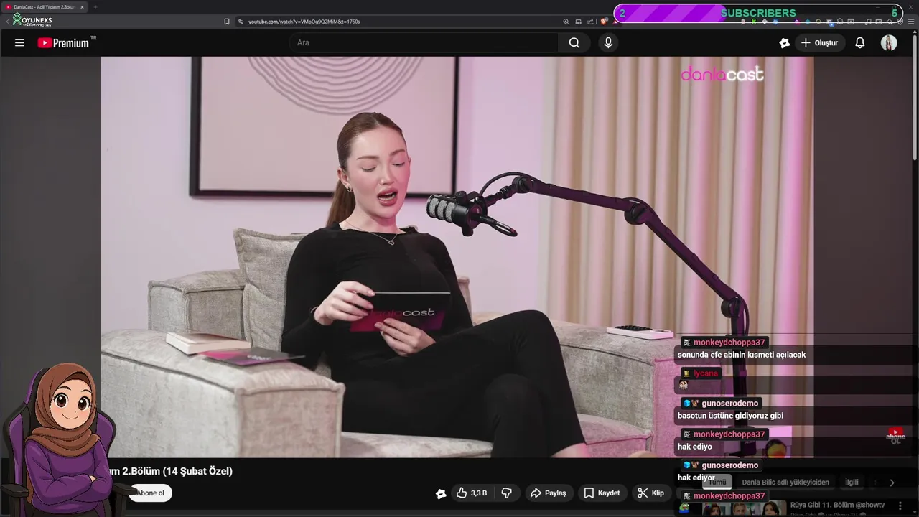Image resolution: width=919 pixels, height=517 pixels.
Task: Close the DanlaCast browser tab
Action: [82, 7]
